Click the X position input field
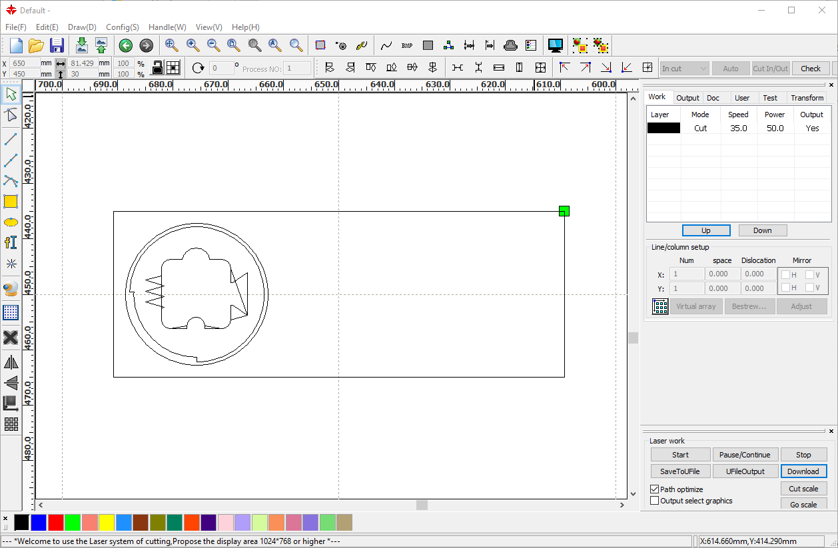Viewport: 838px width, 548px height. pos(25,63)
